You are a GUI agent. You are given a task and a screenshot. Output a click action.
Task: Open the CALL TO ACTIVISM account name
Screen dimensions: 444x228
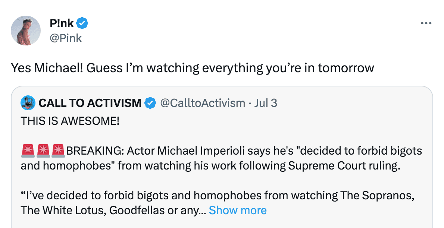click(90, 103)
